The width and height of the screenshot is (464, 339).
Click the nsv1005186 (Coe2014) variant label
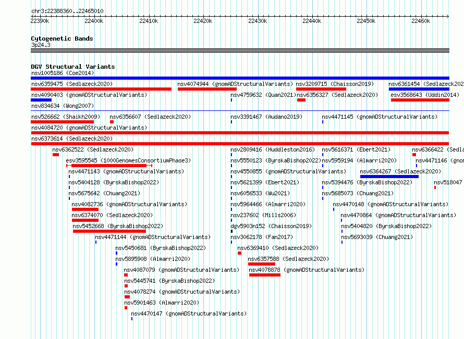pos(63,73)
